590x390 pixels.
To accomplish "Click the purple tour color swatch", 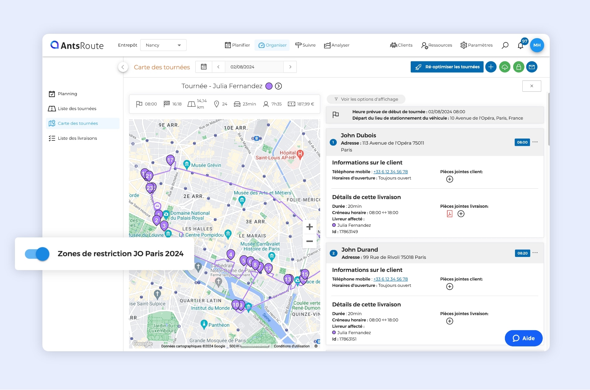I will pyautogui.click(x=269, y=86).
